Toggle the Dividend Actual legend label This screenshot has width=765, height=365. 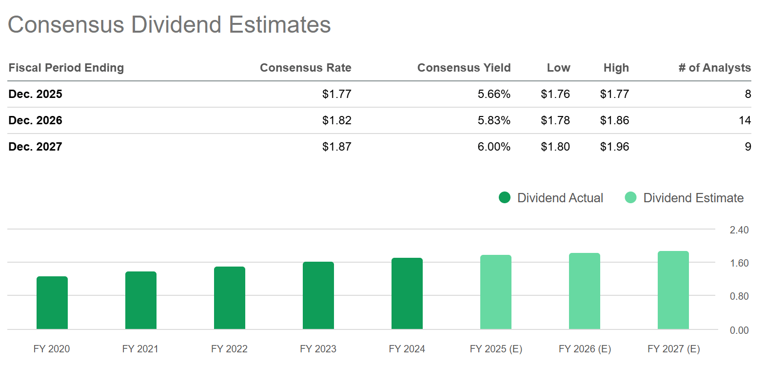point(560,198)
